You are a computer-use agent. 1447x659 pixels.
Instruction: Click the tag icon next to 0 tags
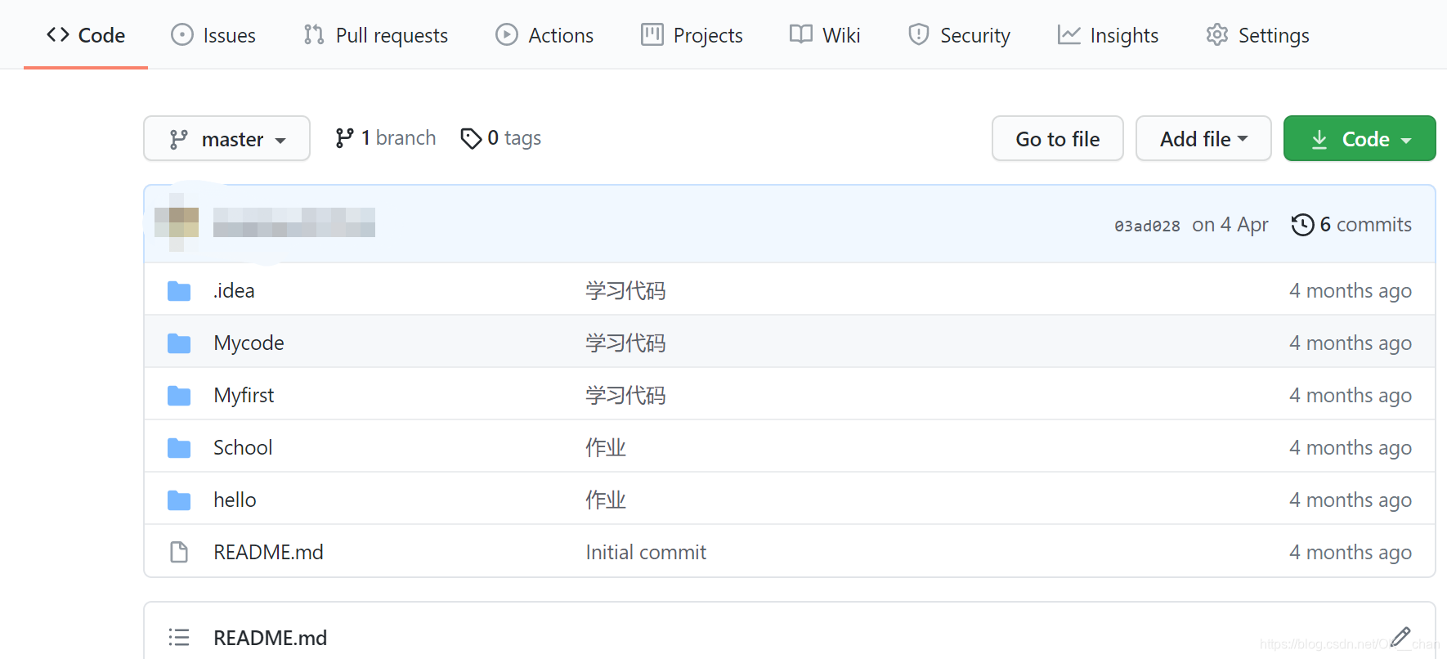[471, 139]
